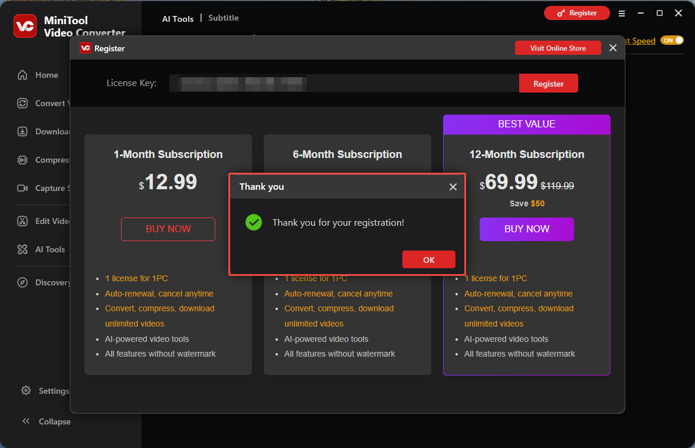Click the 1-Month Subscription heading

click(x=168, y=154)
